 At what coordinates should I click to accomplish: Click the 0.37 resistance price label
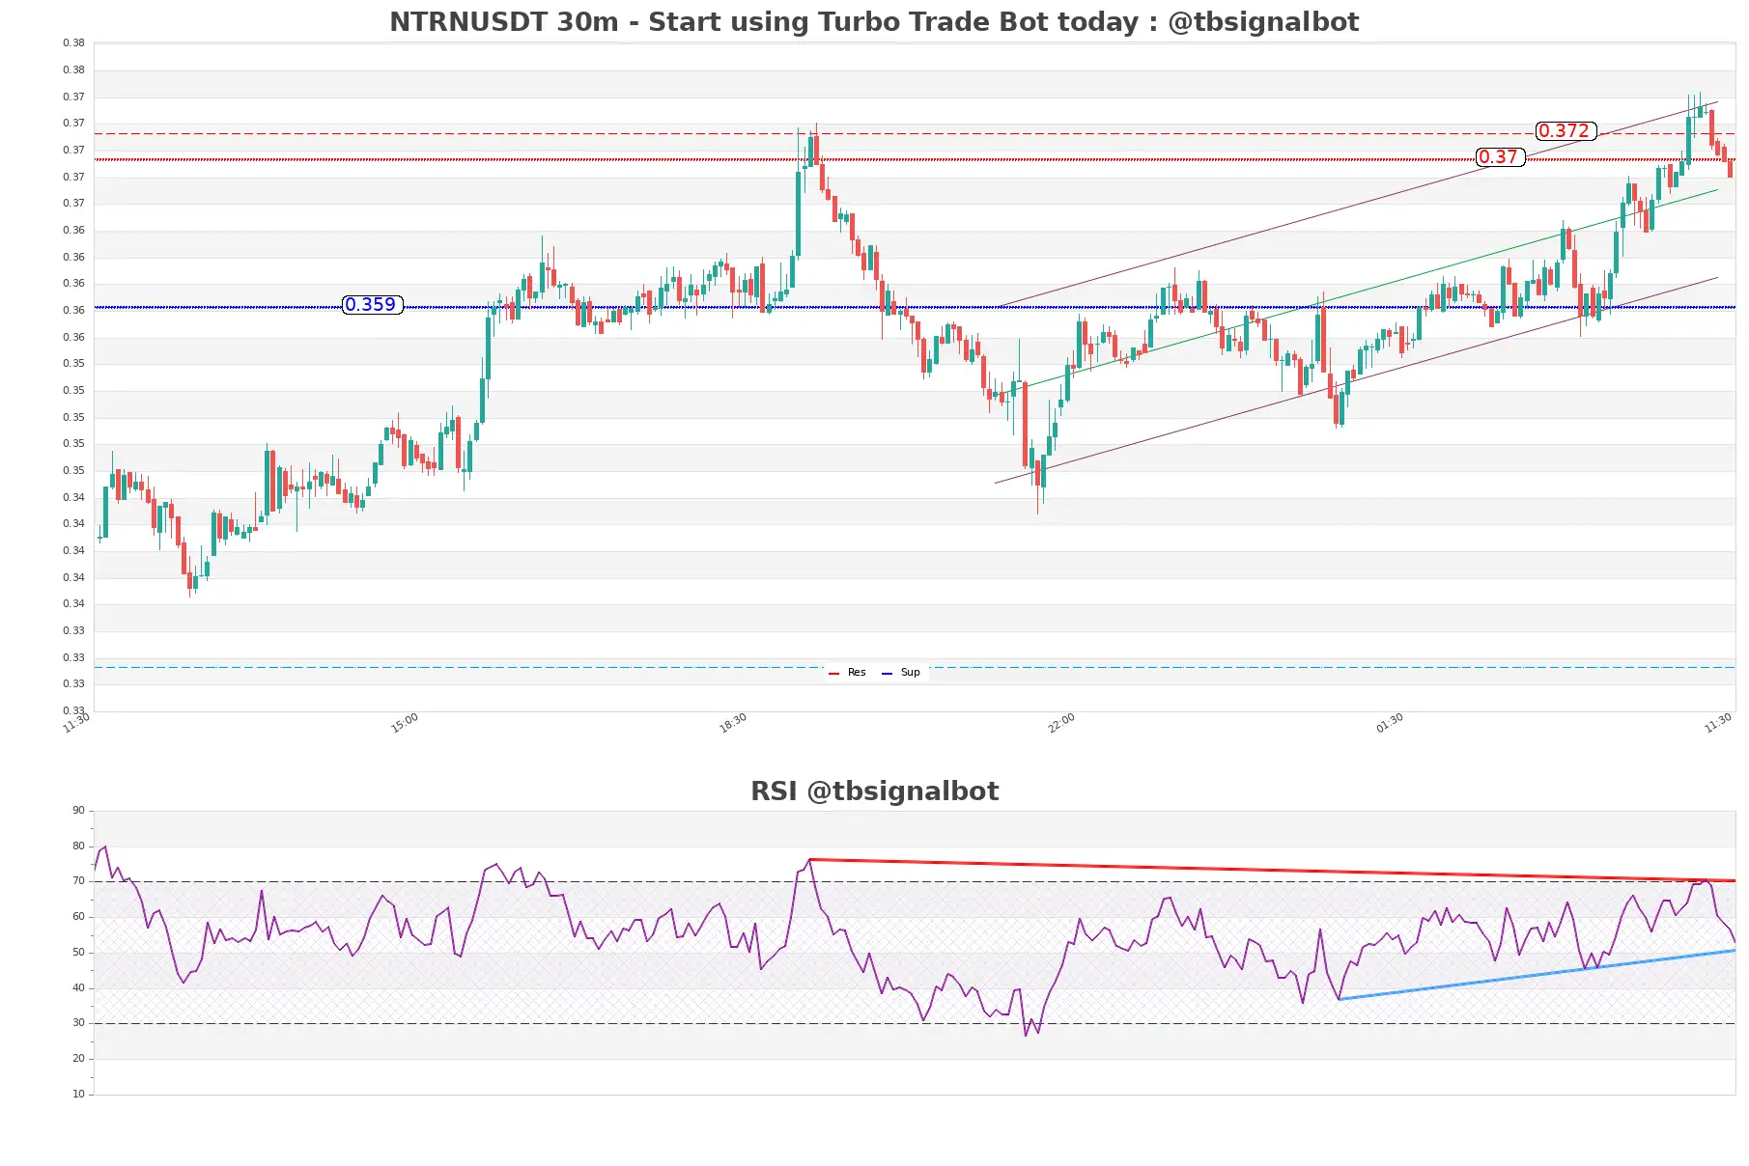click(x=1500, y=157)
